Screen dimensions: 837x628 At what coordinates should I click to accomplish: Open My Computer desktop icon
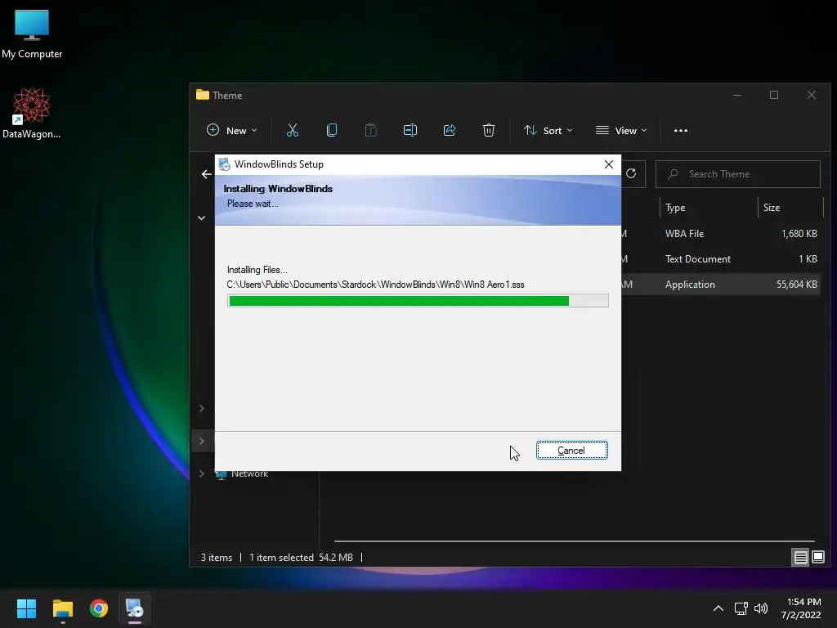[x=32, y=34]
